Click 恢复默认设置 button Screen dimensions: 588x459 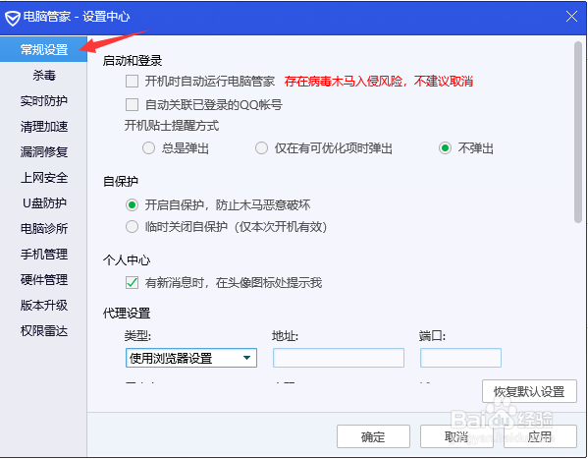(x=529, y=391)
